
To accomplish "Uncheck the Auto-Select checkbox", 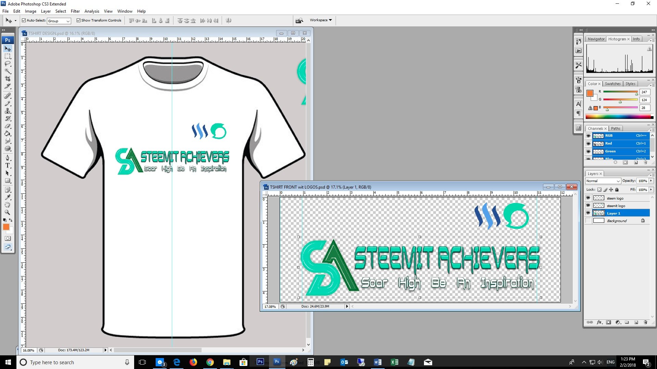I will [24, 20].
